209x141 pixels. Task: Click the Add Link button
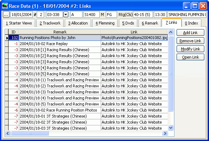coord(190,33)
